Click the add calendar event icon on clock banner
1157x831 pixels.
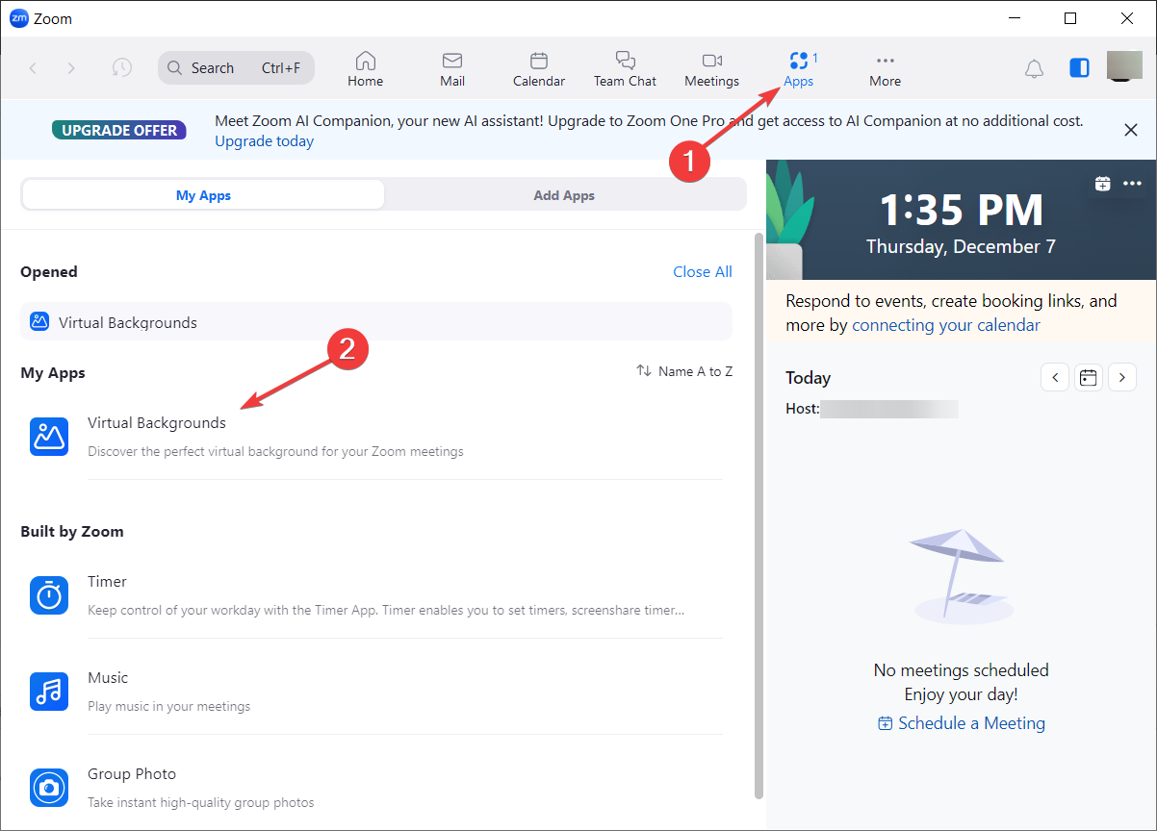(1103, 183)
